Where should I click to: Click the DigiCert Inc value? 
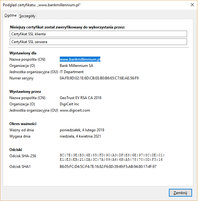tap(69, 104)
